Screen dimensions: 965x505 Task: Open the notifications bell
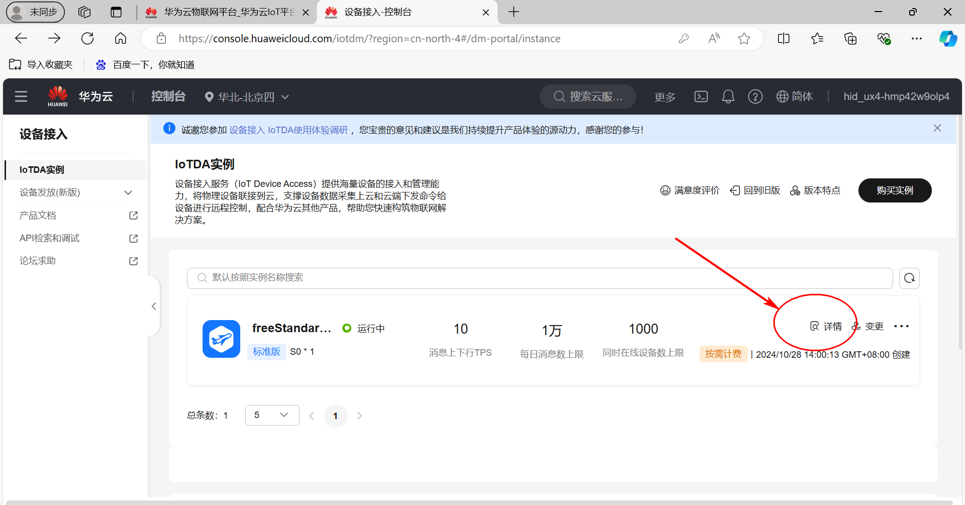point(728,96)
